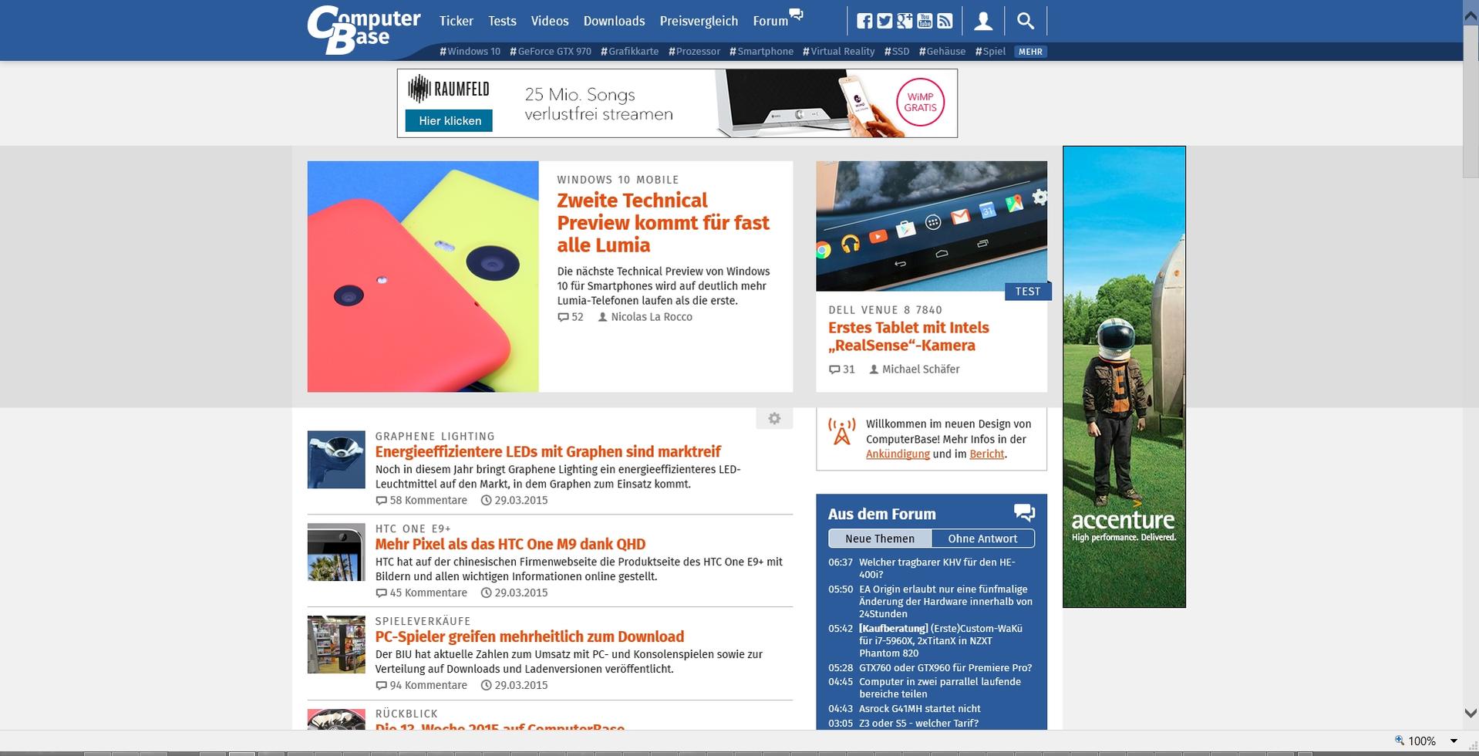
Task: Click the forum speech bubble beside Forum menu
Action: coord(797,14)
